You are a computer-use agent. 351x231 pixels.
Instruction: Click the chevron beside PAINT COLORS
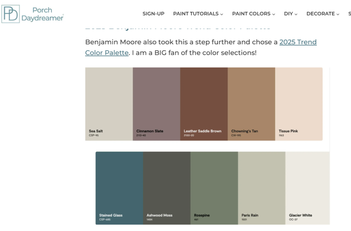[274, 14]
